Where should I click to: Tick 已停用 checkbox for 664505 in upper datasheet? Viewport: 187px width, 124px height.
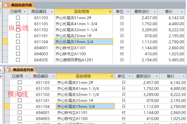(18, 60)
